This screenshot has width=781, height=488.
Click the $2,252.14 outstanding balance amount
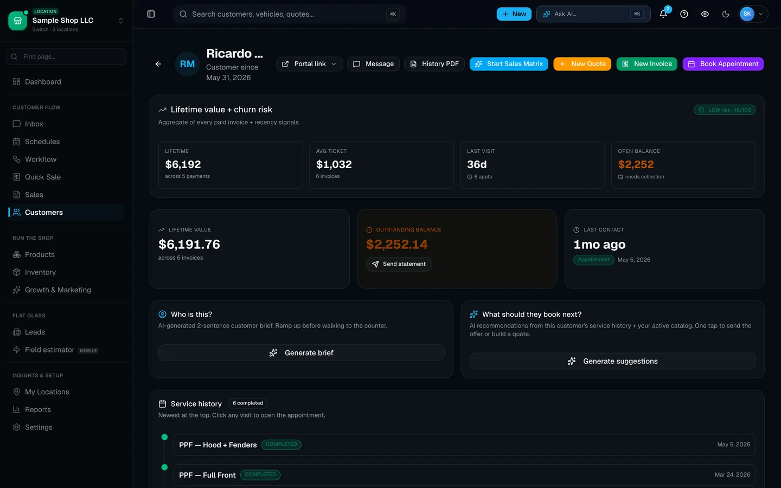pos(397,245)
